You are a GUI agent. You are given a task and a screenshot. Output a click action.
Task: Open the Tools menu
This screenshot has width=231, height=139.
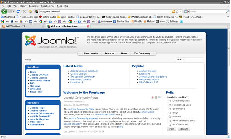pos(59,6)
